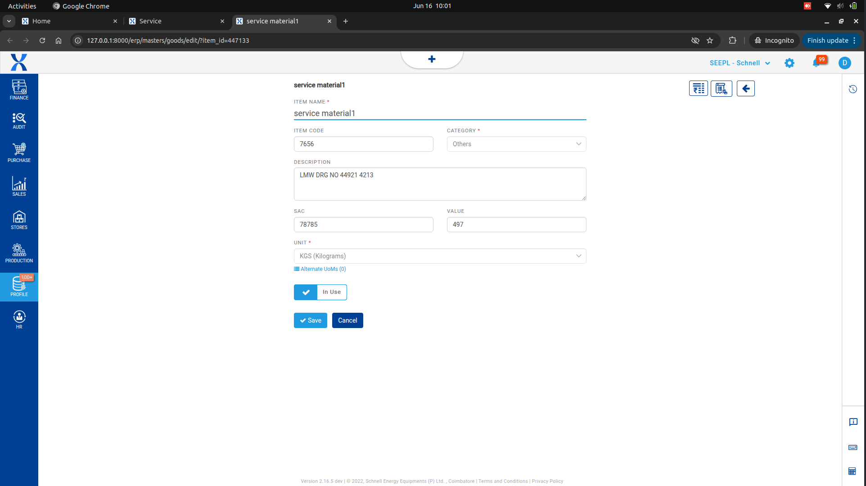
Task: Open notifications bell with 99 badge
Action: pos(816,63)
